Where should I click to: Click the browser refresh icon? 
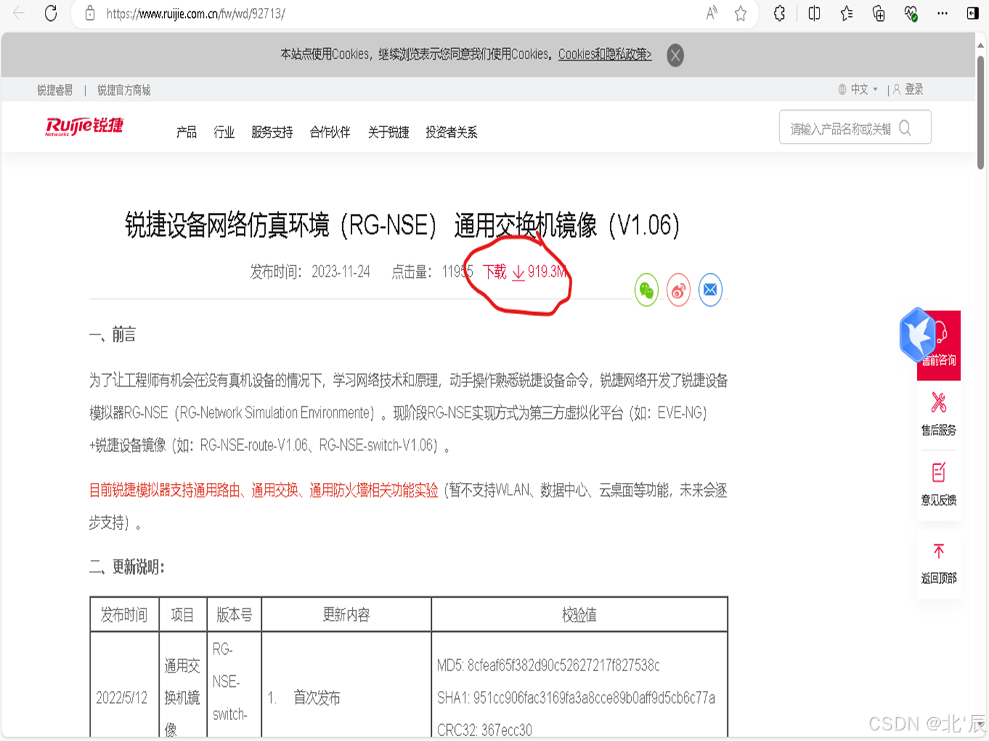pos(51,13)
